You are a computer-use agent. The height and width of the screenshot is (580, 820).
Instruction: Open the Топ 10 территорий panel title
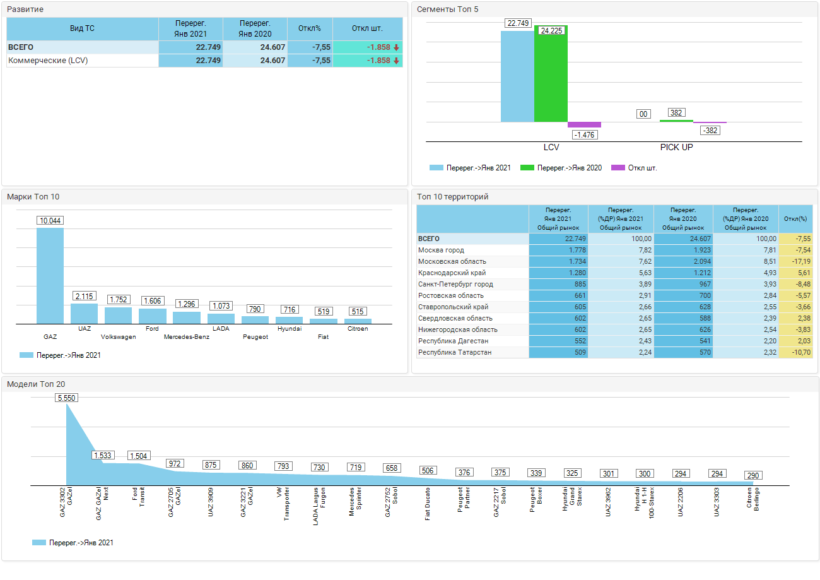(x=453, y=197)
